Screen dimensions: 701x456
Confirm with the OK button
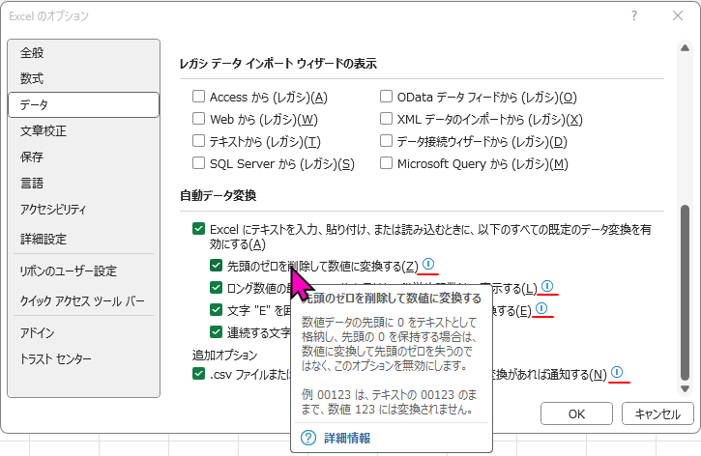[x=576, y=414]
